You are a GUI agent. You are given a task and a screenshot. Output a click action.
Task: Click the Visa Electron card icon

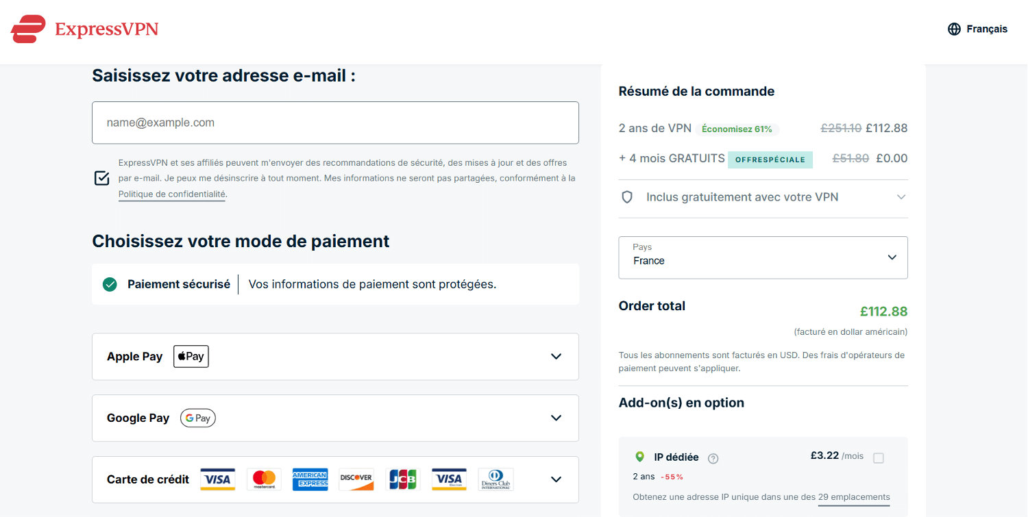coord(449,479)
